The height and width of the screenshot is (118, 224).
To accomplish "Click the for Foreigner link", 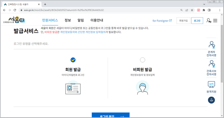I will (162, 21).
